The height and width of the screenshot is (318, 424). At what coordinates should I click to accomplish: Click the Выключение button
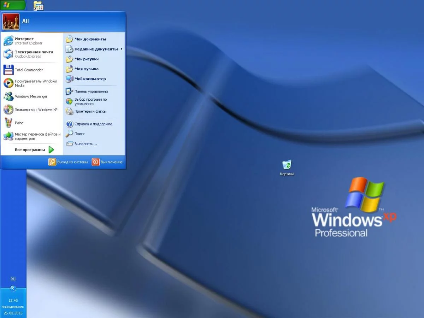click(107, 162)
